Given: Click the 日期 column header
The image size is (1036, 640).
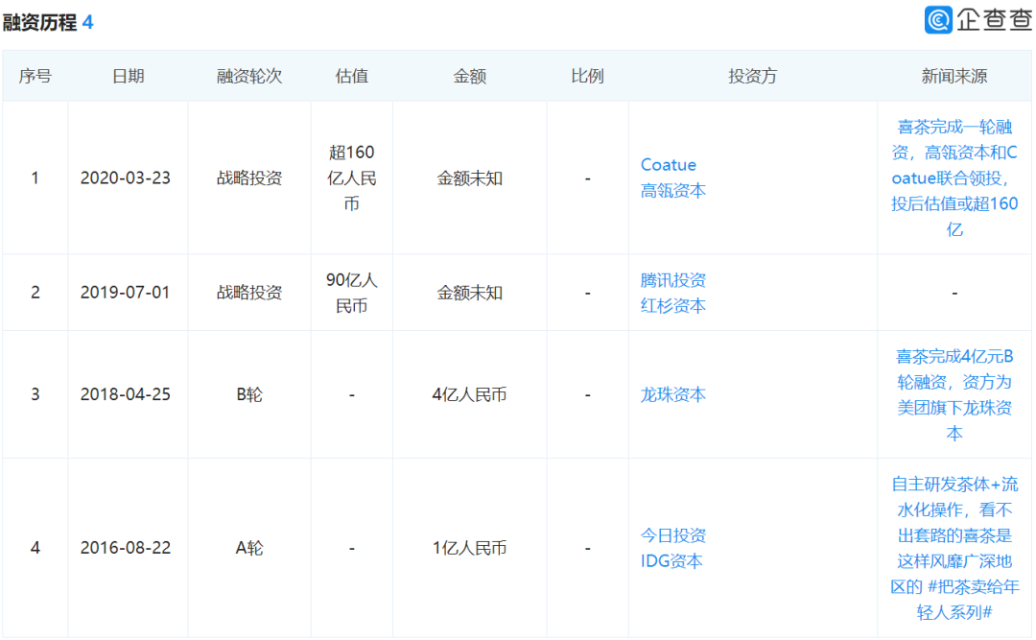Looking at the screenshot, I should click(128, 76).
